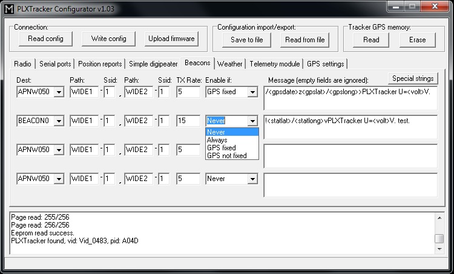Screen dimensions: 454x274
Task: Click first row WIDE1 path field
Action: [x=84, y=92]
